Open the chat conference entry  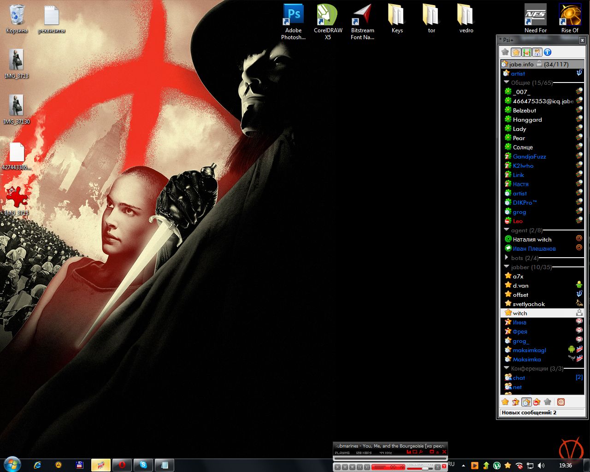pos(543,378)
